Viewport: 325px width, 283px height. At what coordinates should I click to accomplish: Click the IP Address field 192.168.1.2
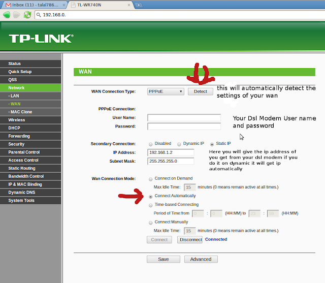(171, 152)
